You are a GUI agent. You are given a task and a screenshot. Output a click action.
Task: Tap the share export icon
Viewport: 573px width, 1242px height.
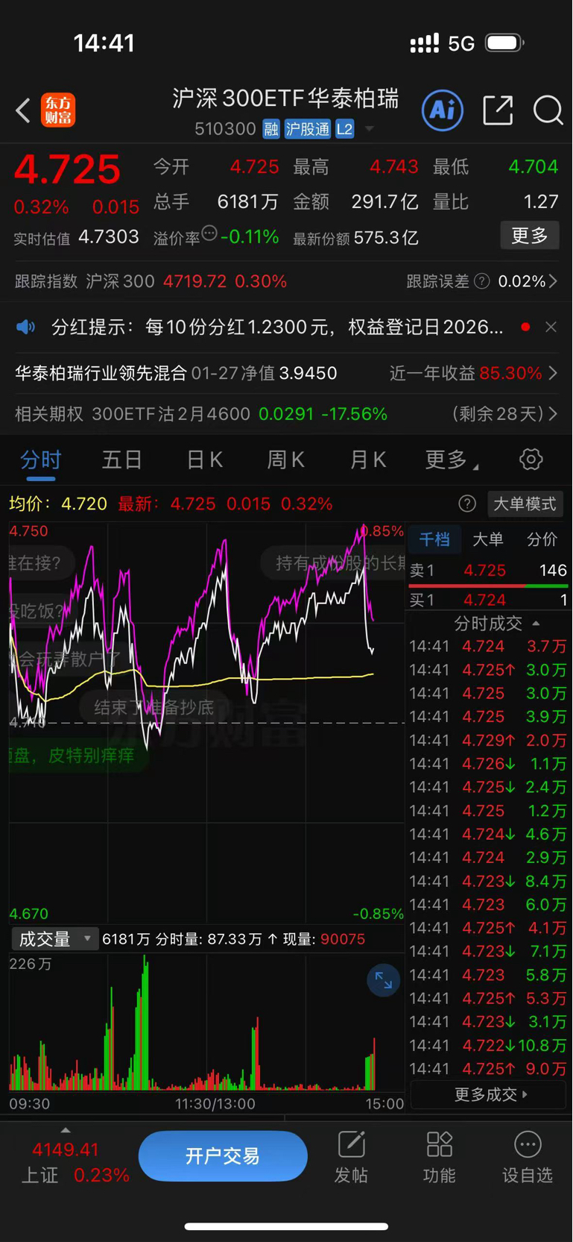pos(498,110)
